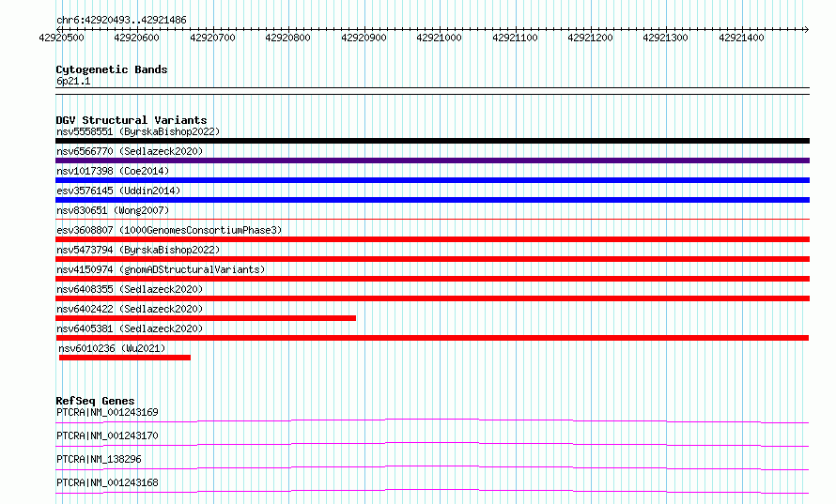Click the magenta PTCRA NM_001243168 gene line
Image resolution: width=836 pixels, height=504 pixels.
click(x=432, y=491)
